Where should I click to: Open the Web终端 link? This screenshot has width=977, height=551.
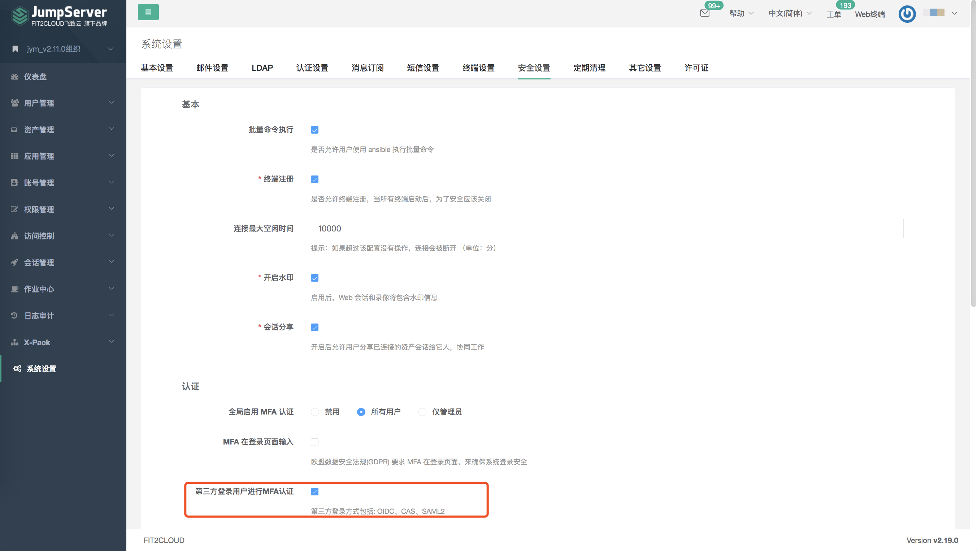(869, 14)
